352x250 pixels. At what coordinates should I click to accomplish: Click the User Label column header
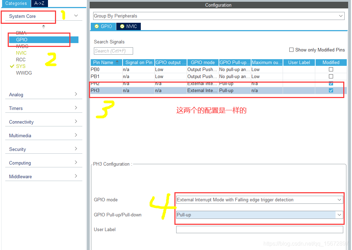[x=299, y=62]
